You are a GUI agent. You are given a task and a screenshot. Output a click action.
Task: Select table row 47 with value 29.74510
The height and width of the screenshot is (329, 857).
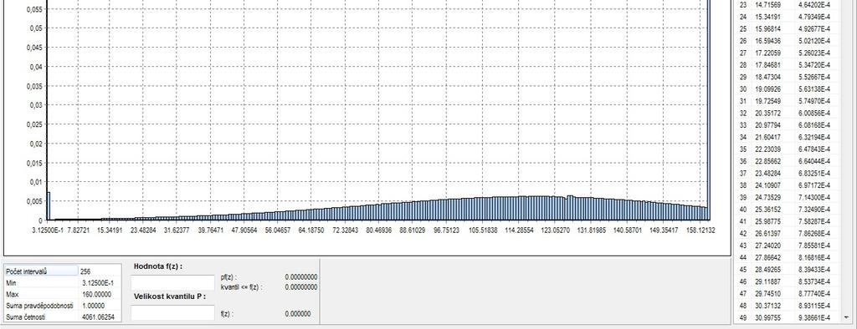[x=787, y=294]
